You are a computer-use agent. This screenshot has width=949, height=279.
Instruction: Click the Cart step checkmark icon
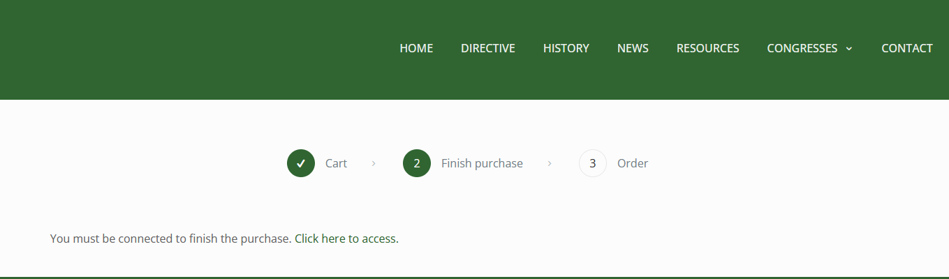point(301,163)
